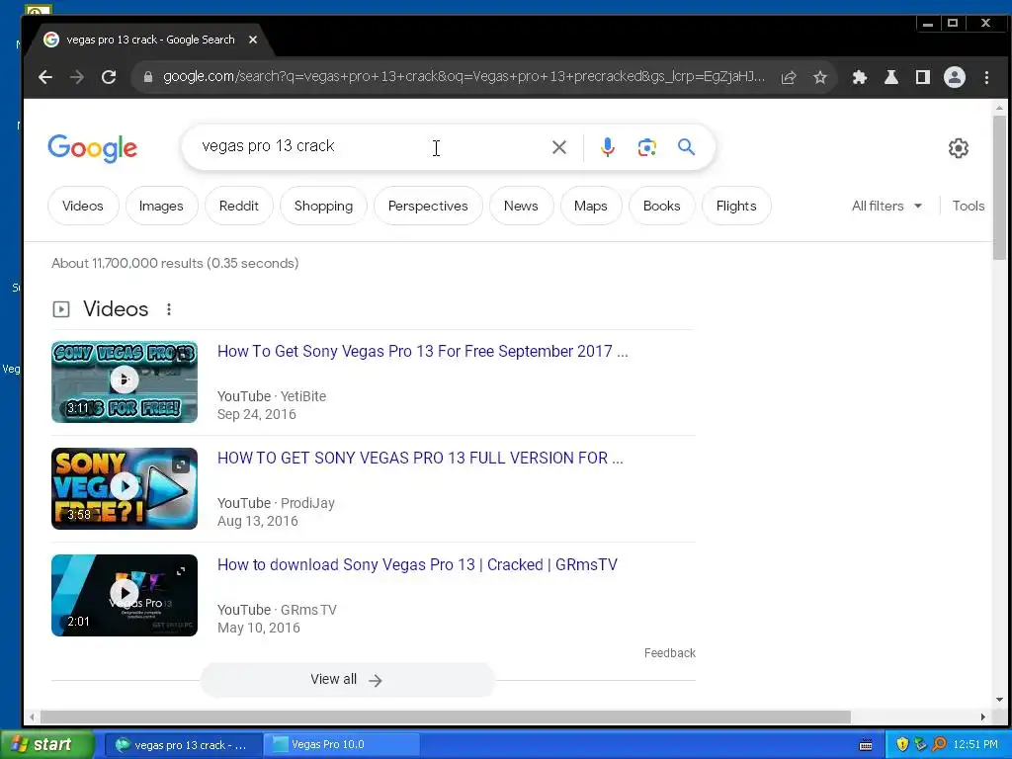Click the horizontal scrollbar right arrow
Viewport: 1012px width, 759px height.
coord(983,717)
